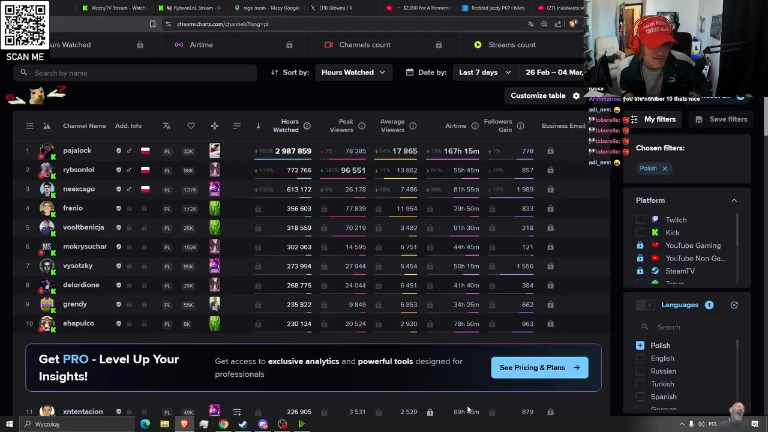Viewport: 768px width, 432px height.
Task: Remove the Polish chosen filter chip
Action: 665,169
